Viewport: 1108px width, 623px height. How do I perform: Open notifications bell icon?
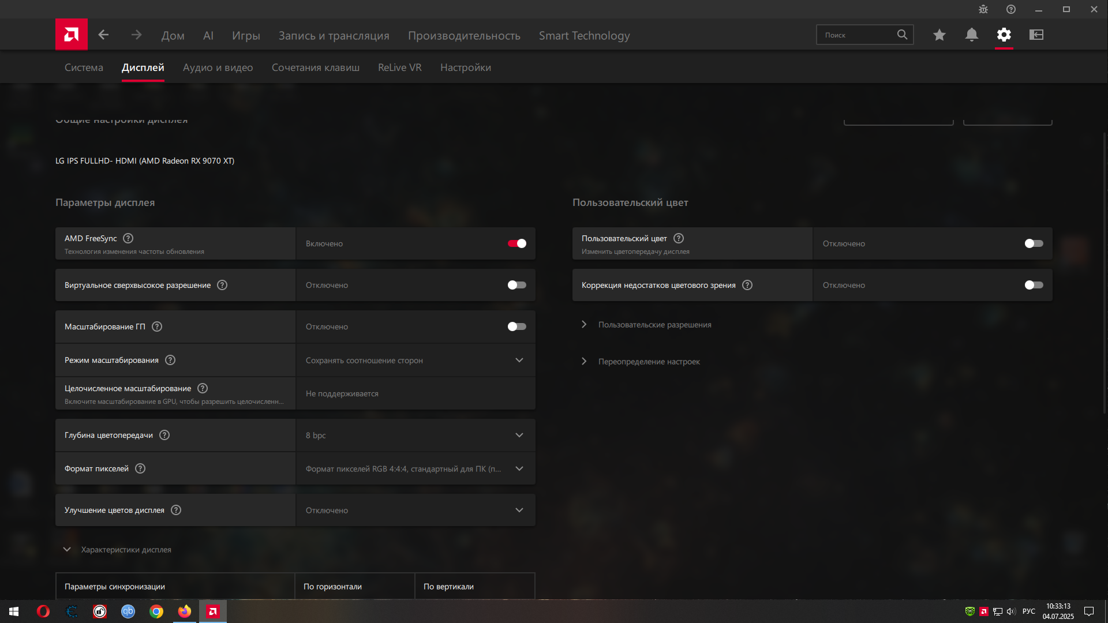(x=972, y=35)
